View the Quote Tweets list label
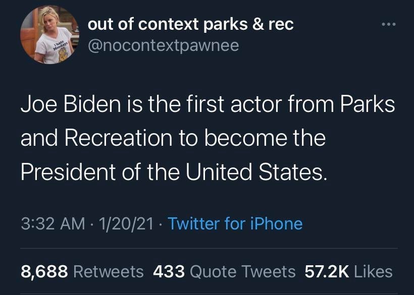Viewport: 414px width, 295px height. [242, 272]
